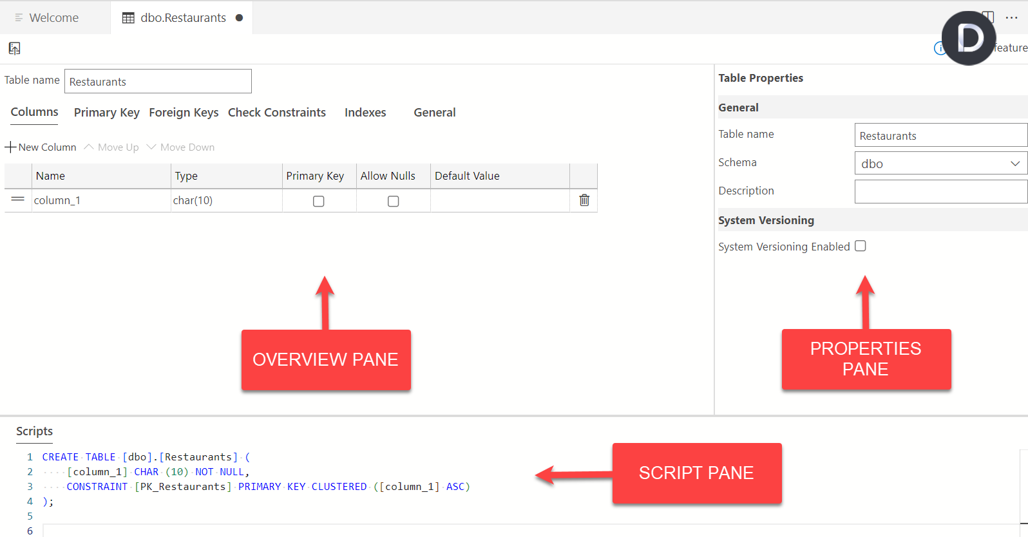Viewport: 1028px width, 537px height.
Task: Click the Move Up arrow
Action: pos(89,147)
